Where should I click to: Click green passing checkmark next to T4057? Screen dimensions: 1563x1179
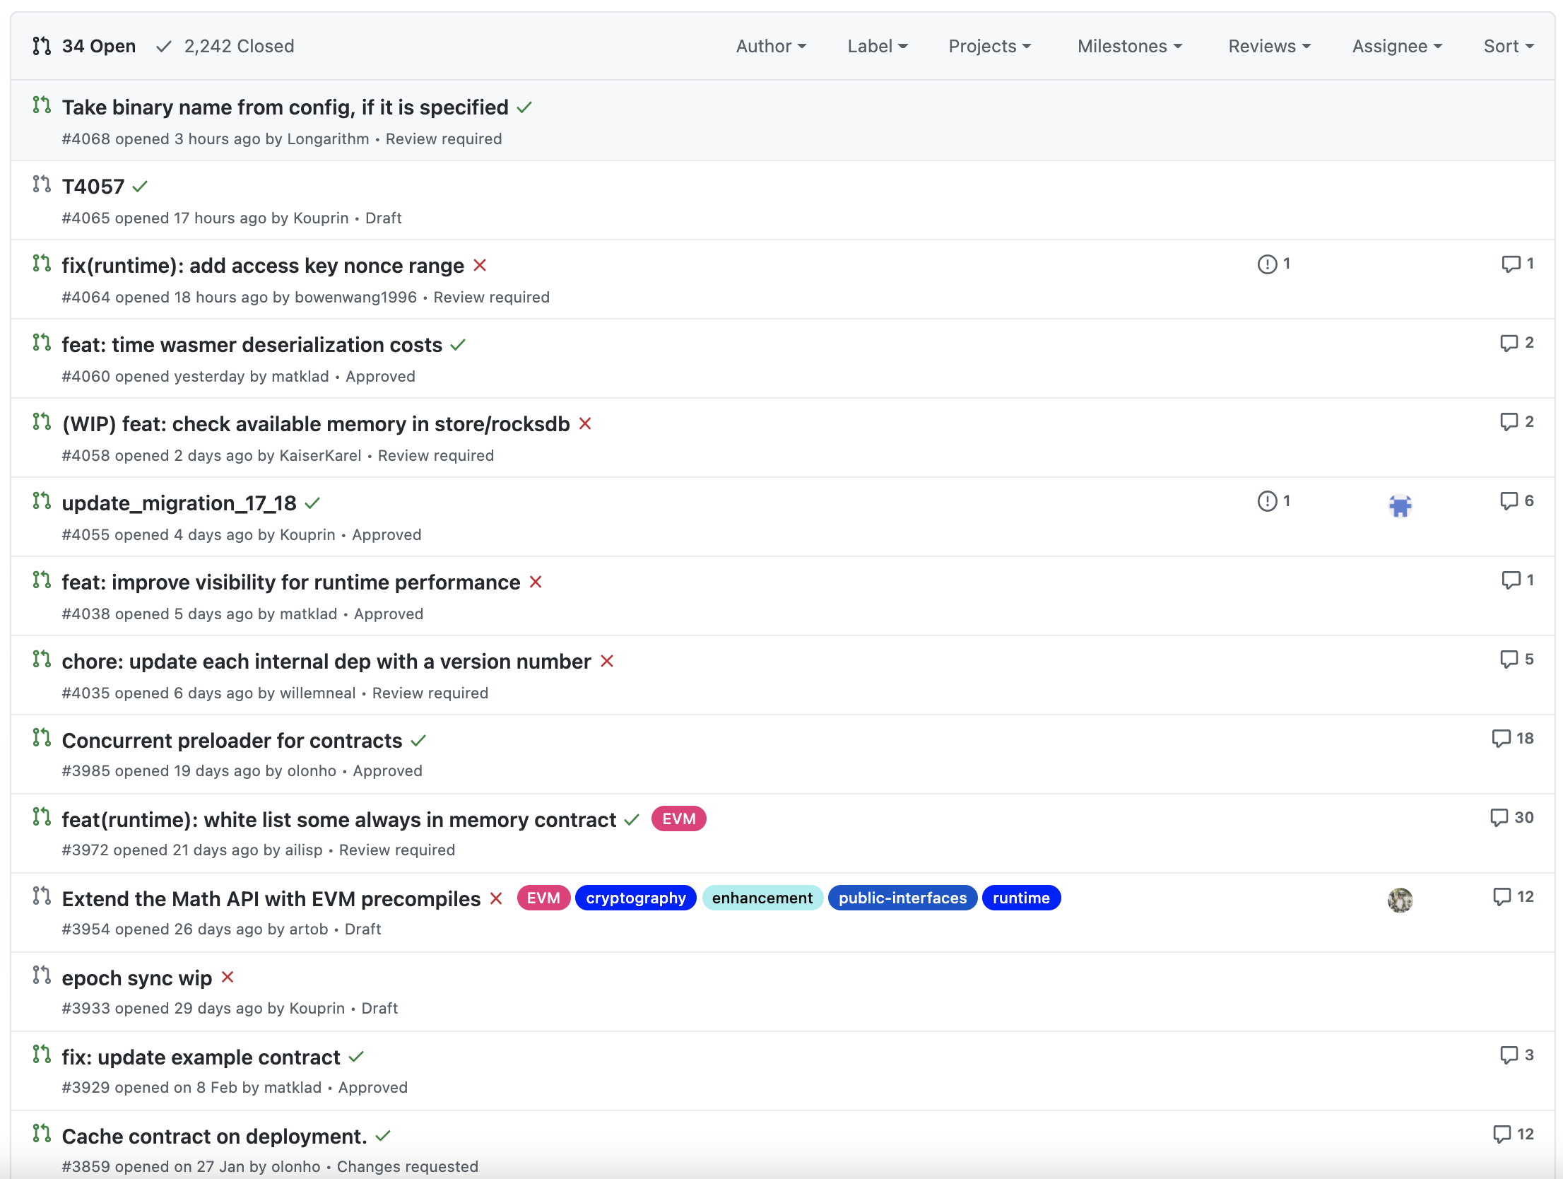[140, 187]
